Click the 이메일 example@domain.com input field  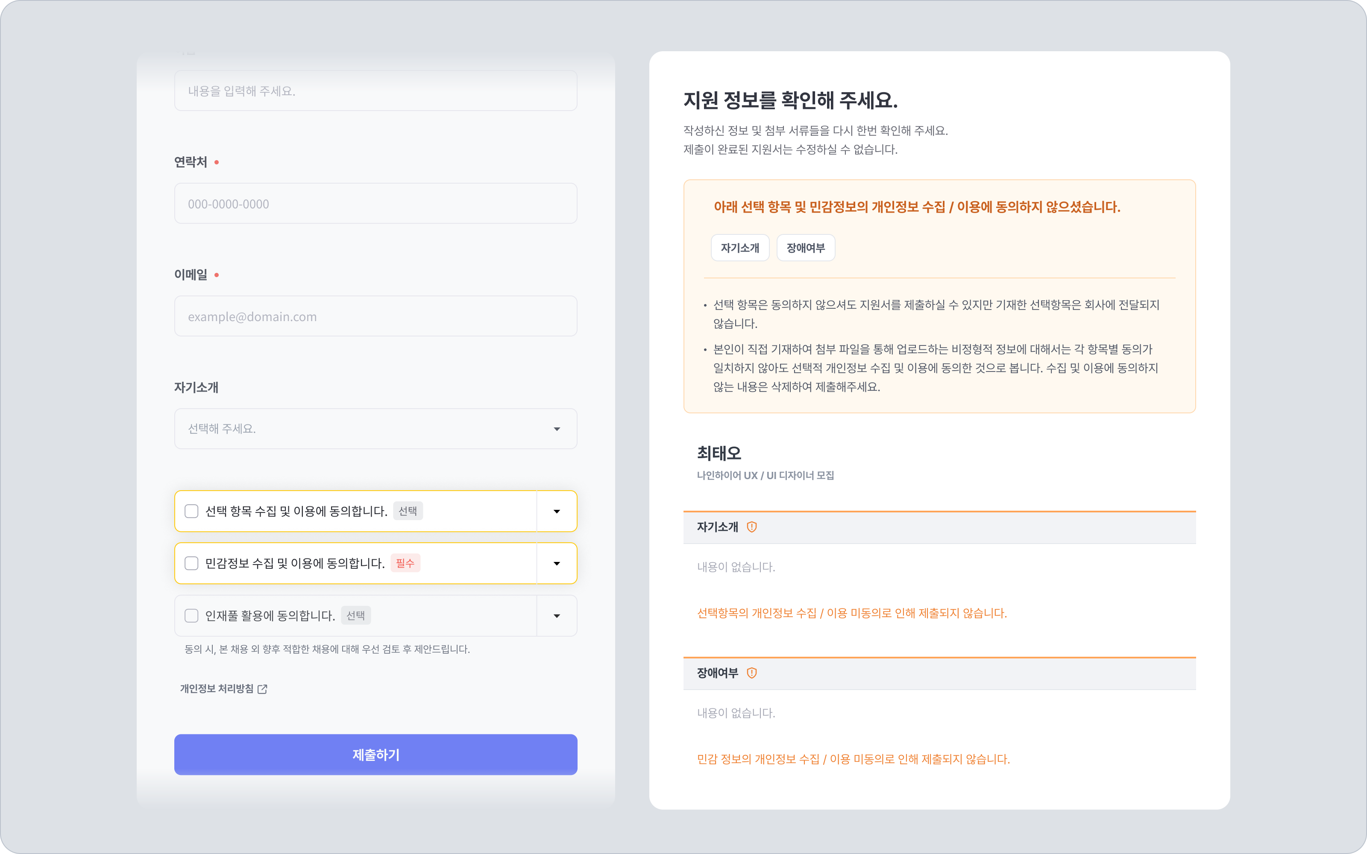[375, 316]
